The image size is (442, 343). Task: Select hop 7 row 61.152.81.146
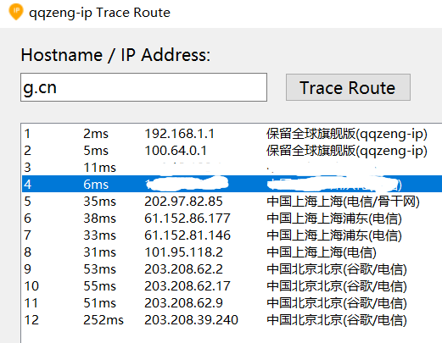pos(232,235)
